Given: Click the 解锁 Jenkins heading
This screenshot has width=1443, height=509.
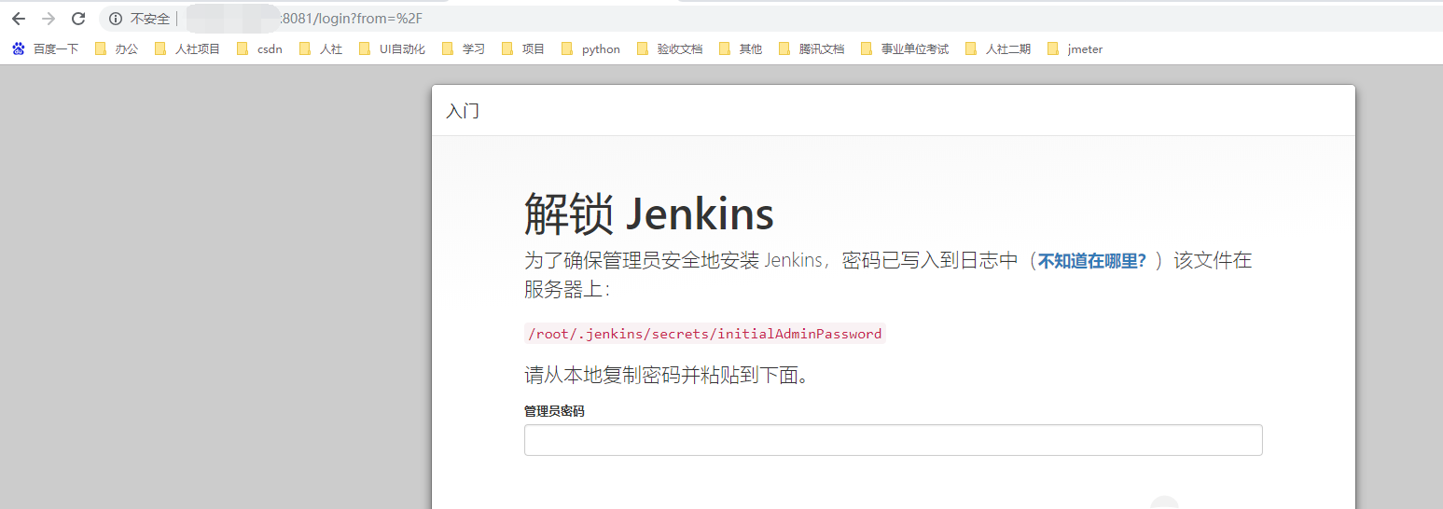Looking at the screenshot, I should [648, 214].
